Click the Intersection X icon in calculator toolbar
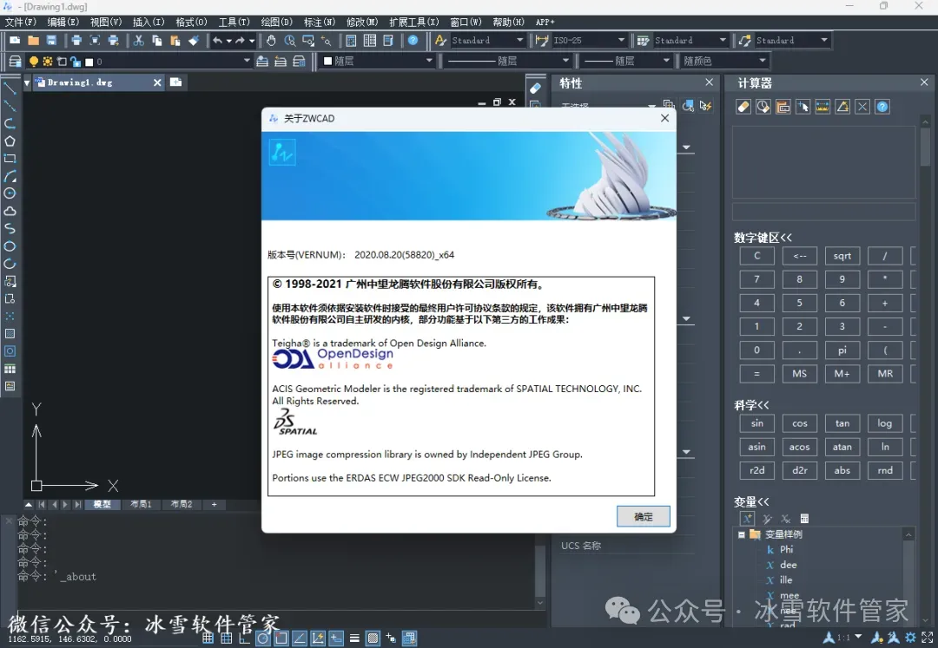The width and height of the screenshot is (938, 648). click(x=862, y=107)
